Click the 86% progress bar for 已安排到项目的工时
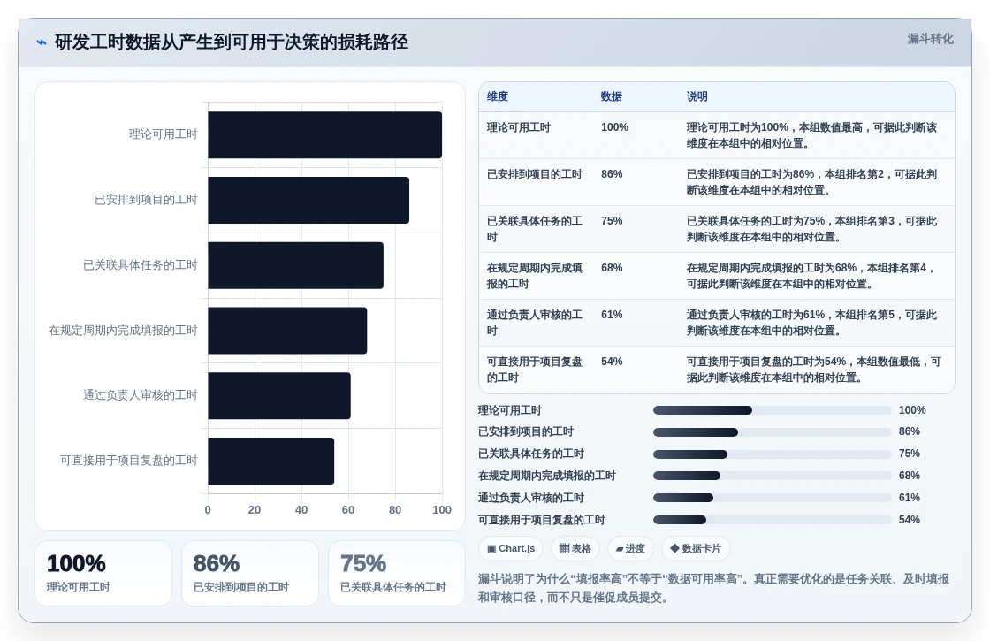The width and height of the screenshot is (990, 641). tap(773, 432)
